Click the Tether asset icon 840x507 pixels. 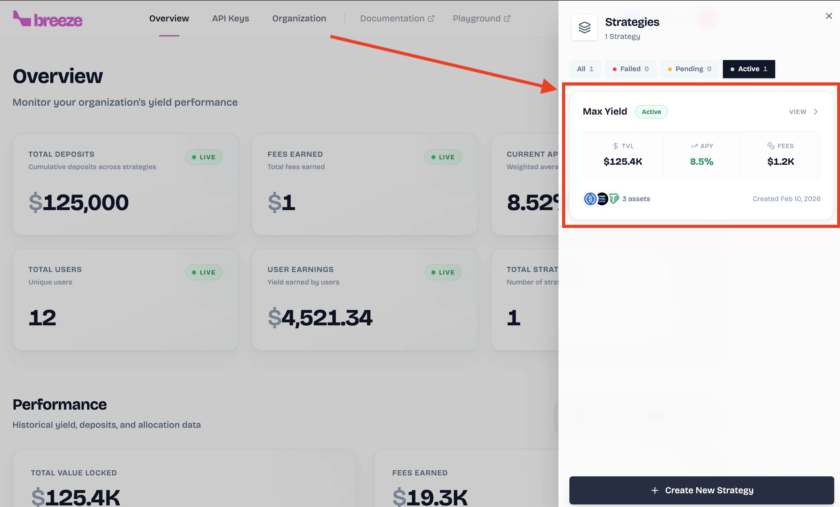click(x=614, y=199)
